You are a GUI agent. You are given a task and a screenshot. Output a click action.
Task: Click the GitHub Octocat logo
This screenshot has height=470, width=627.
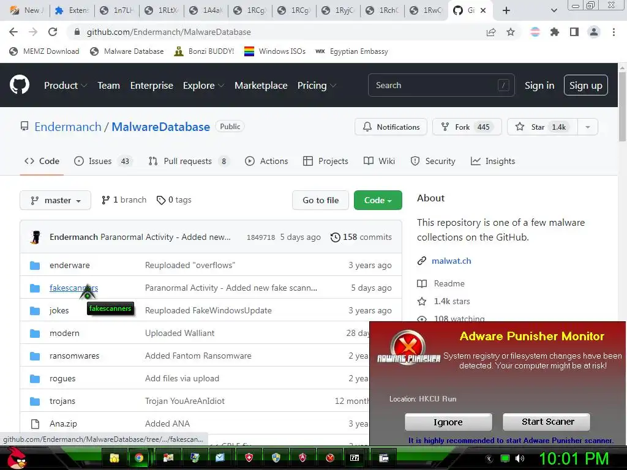coord(20,84)
